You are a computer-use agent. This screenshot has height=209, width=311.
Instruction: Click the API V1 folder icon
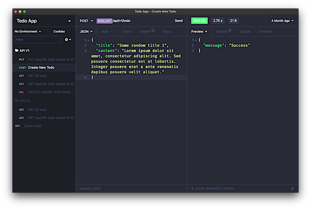pos(17,51)
